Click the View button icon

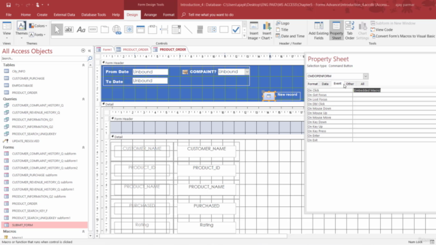(x=7, y=27)
